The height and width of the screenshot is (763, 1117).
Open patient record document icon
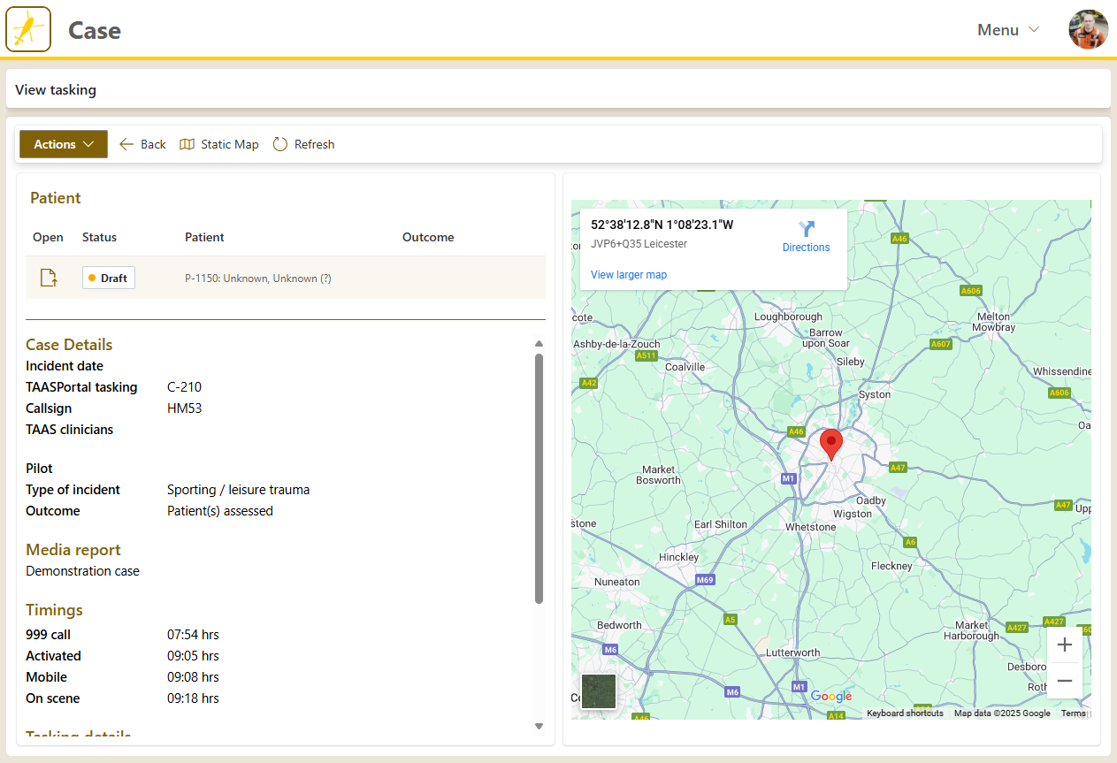coord(50,278)
